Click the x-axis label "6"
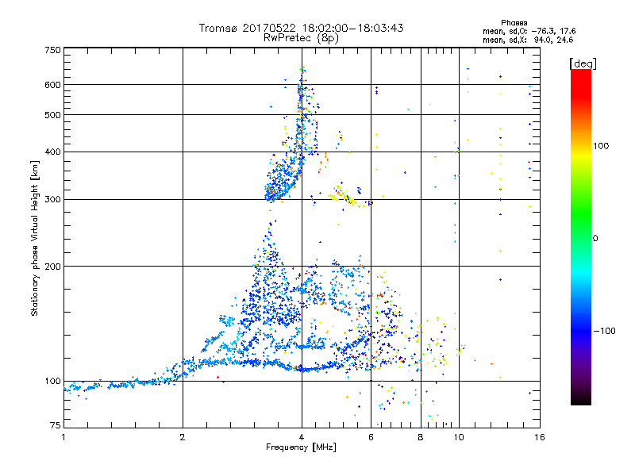Screen dimensions: 635x476 tap(371, 437)
